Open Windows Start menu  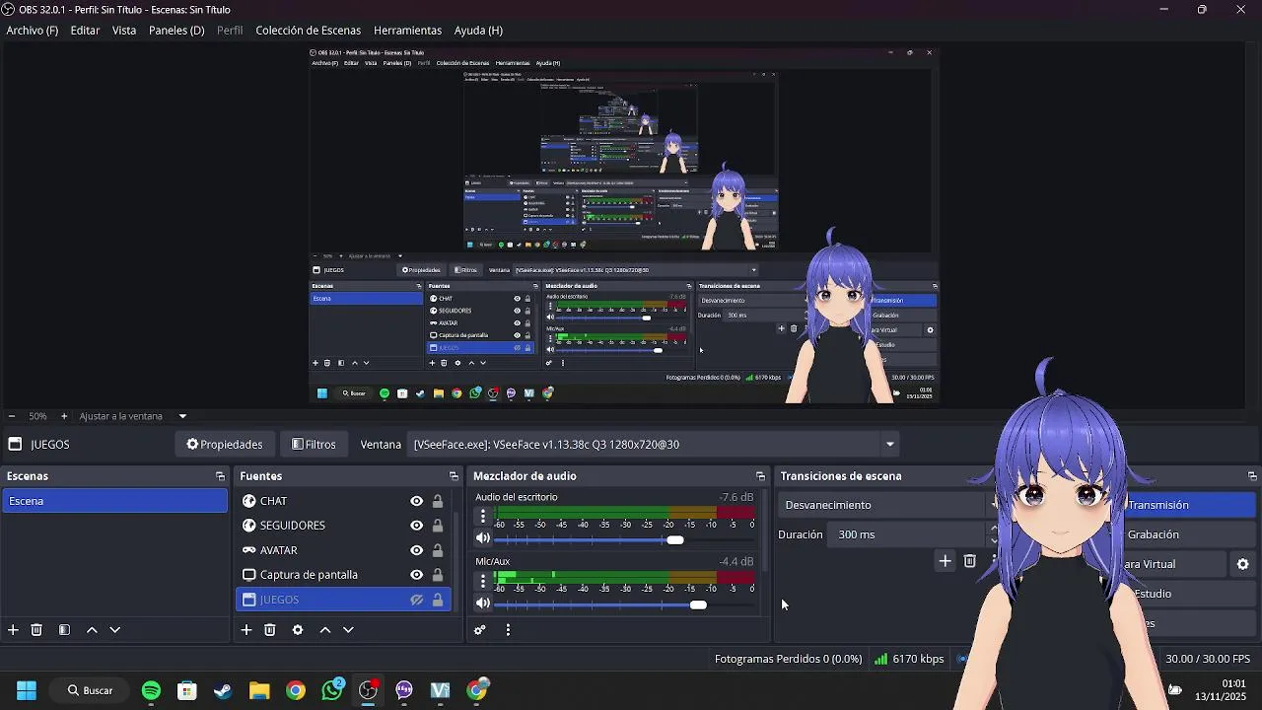pos(27,690)
